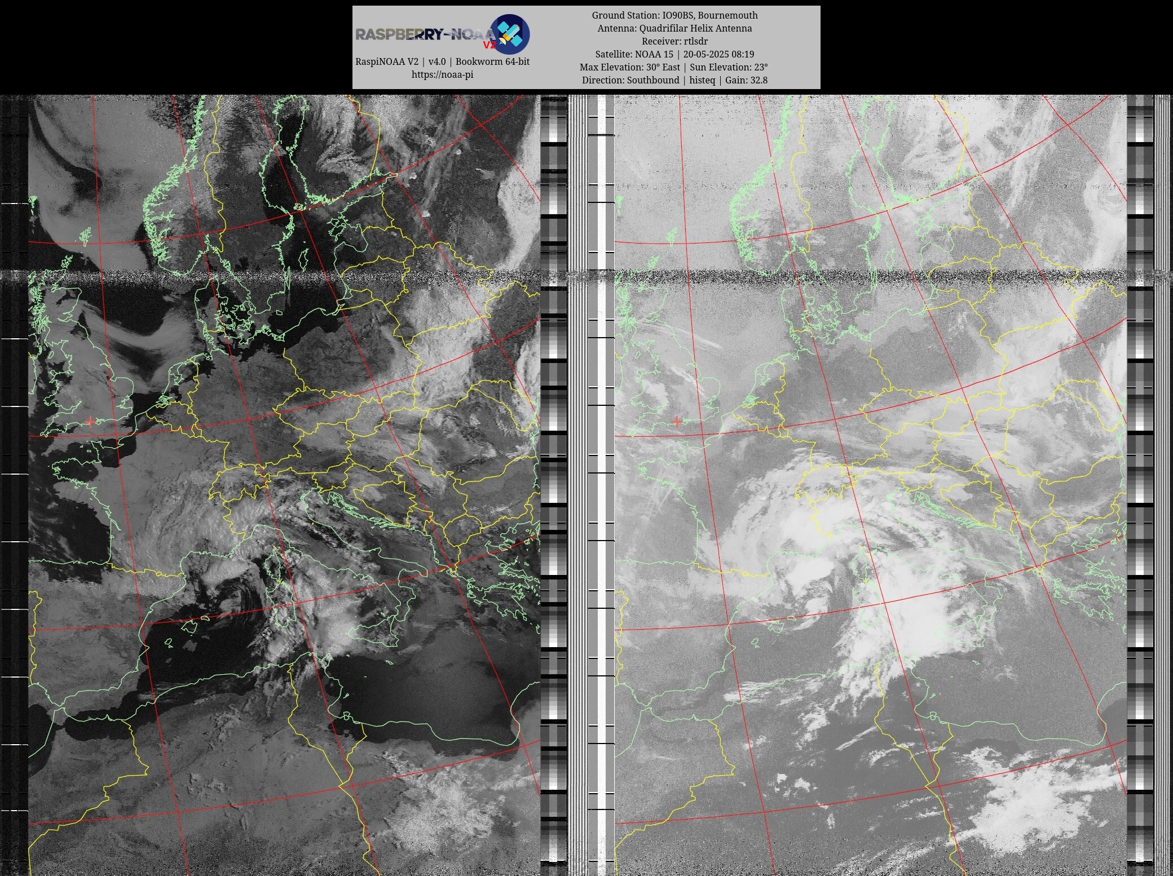Click the https://noaa-pi link text
The height and width of the screenshot is (876, 1173).
pos(442,74)
